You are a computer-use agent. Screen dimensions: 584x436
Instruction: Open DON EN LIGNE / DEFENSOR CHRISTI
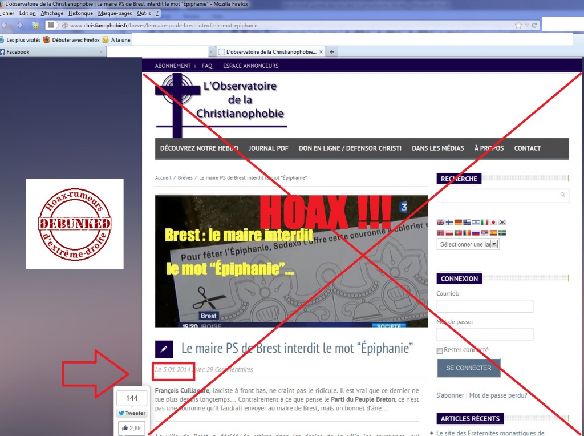tap(350, 148)
